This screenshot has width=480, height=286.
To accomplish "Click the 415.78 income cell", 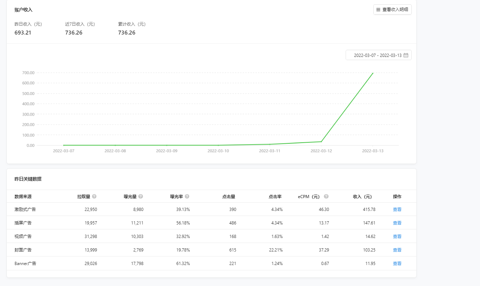I will [369, 210].
